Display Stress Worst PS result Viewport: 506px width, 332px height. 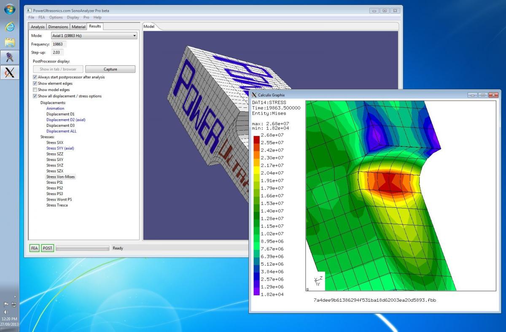click(59, 199)
